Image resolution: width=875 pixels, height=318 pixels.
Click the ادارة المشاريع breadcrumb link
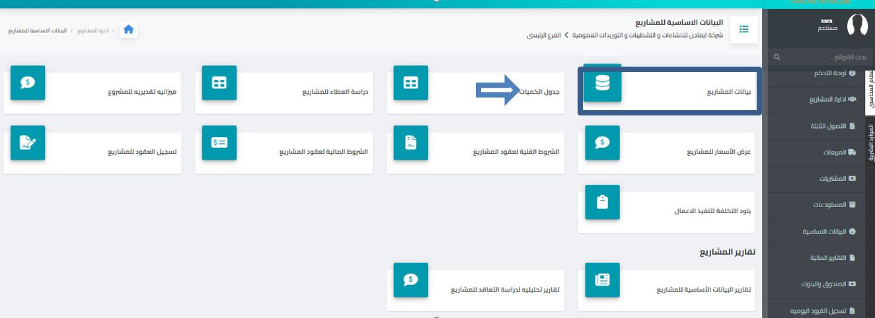(93, 31)
